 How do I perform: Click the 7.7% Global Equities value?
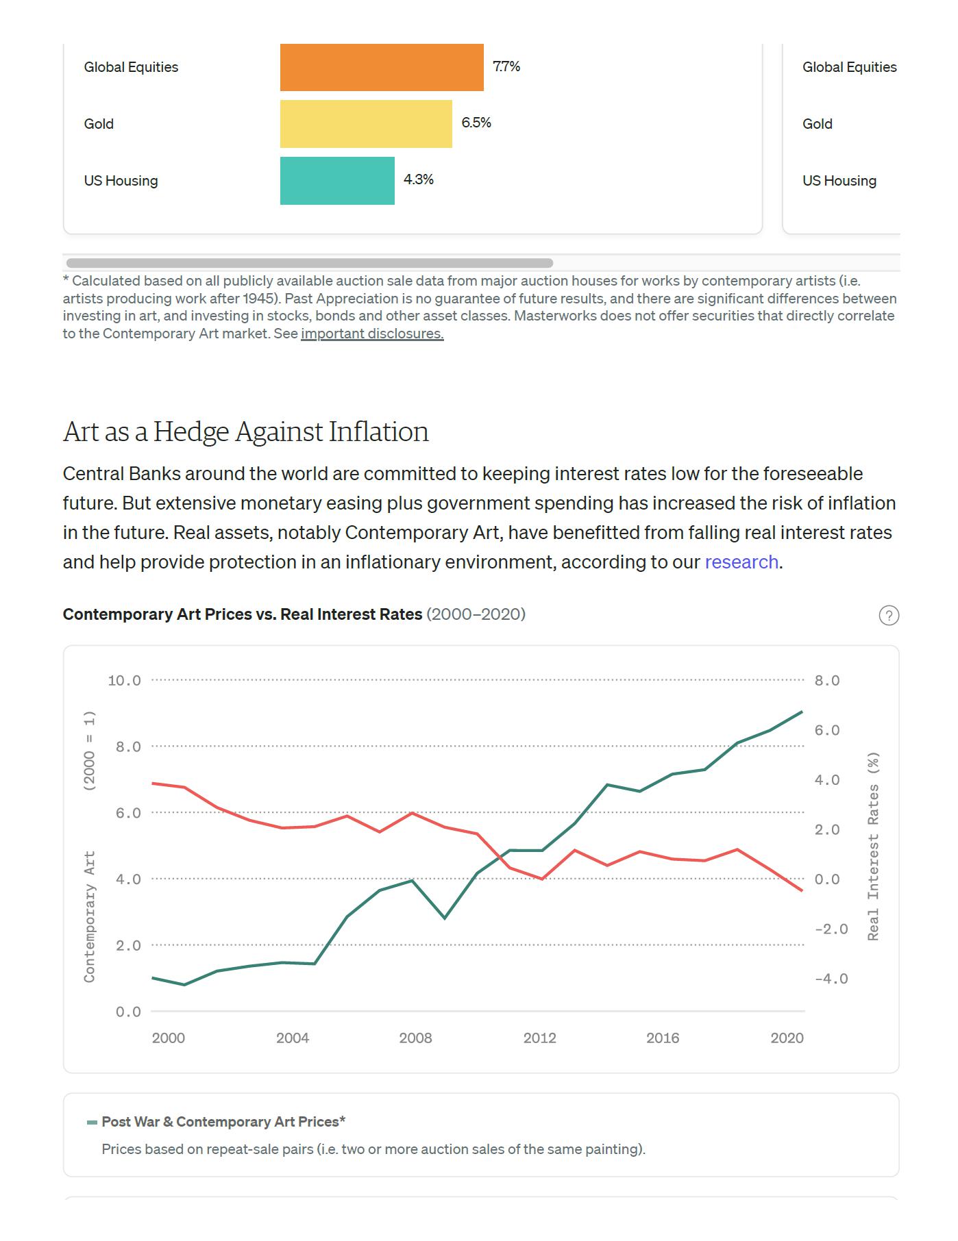click(x=506, y=66)
